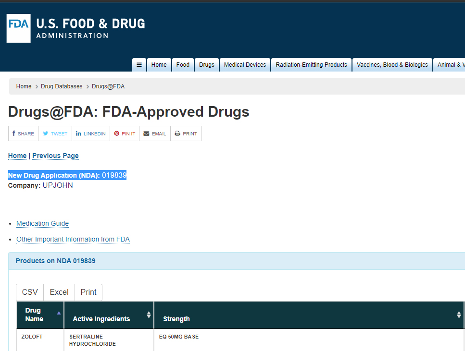465x351 pixels.
Task: Go to Drug Databases breadcrumb
Action: pos(62,86)
